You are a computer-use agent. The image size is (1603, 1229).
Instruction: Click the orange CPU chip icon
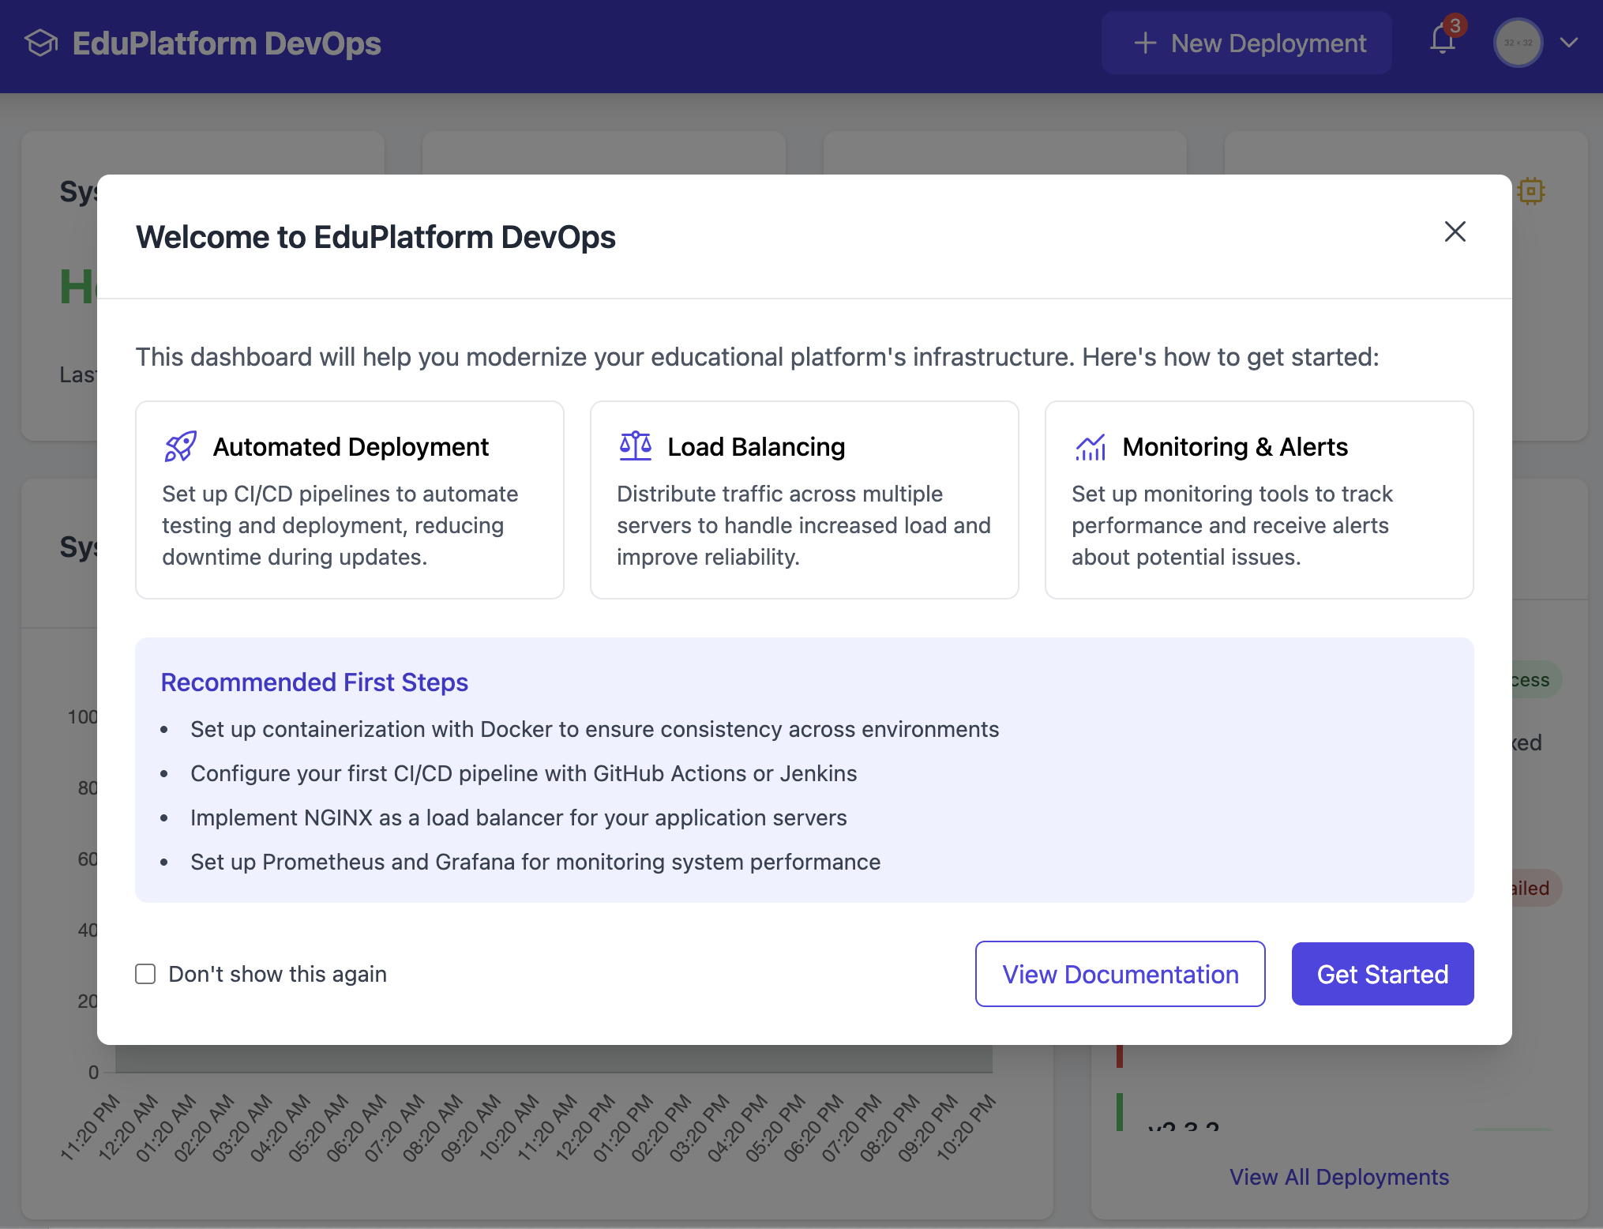click(1530, 191)
